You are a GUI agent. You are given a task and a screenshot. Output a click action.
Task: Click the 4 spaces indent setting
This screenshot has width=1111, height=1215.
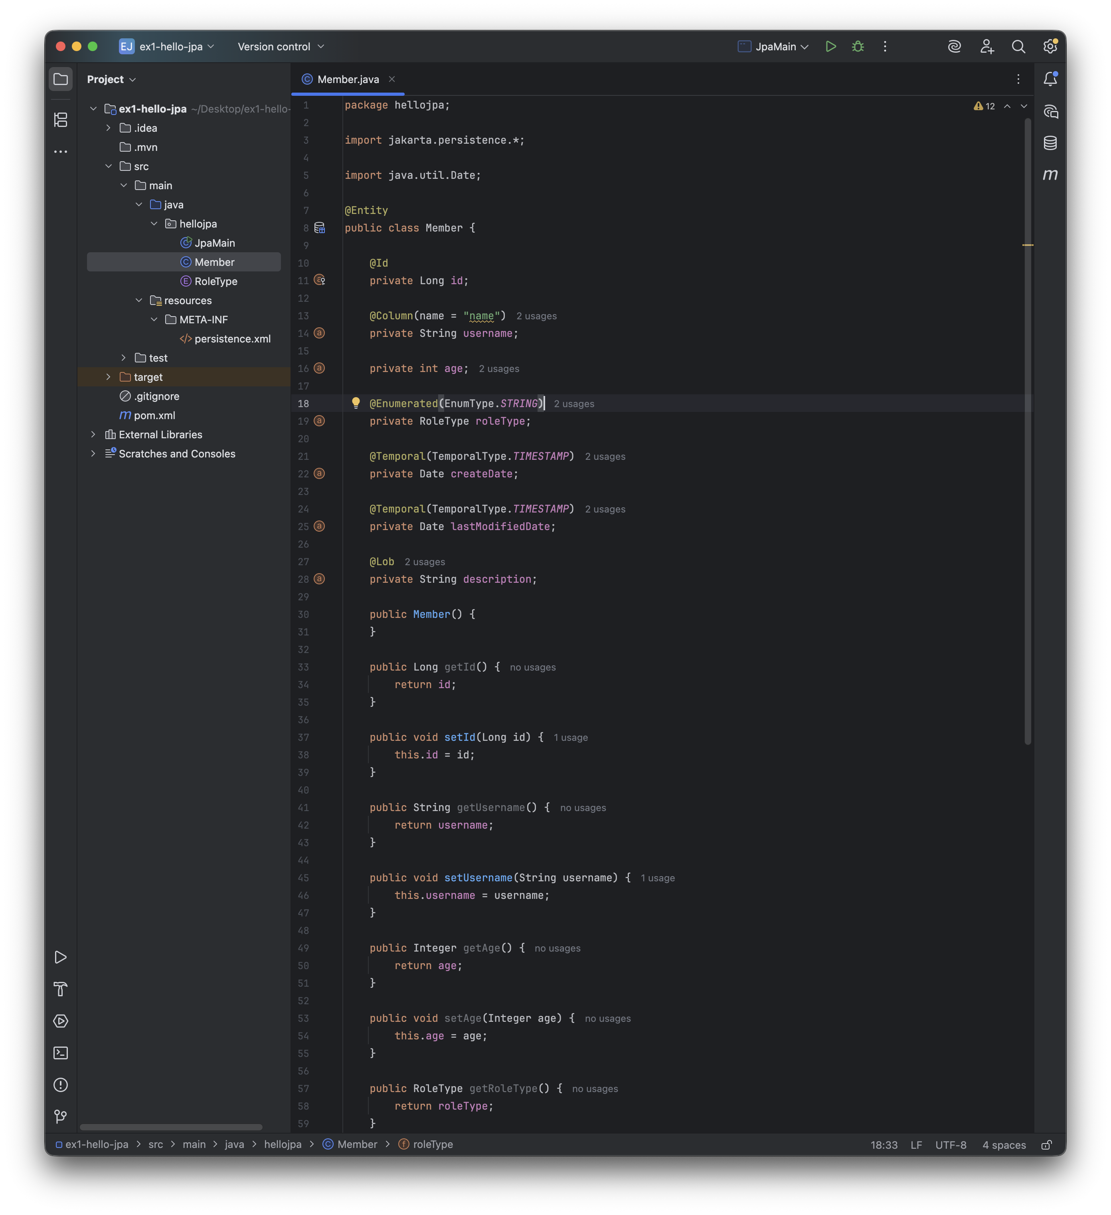point(1004,1144)
